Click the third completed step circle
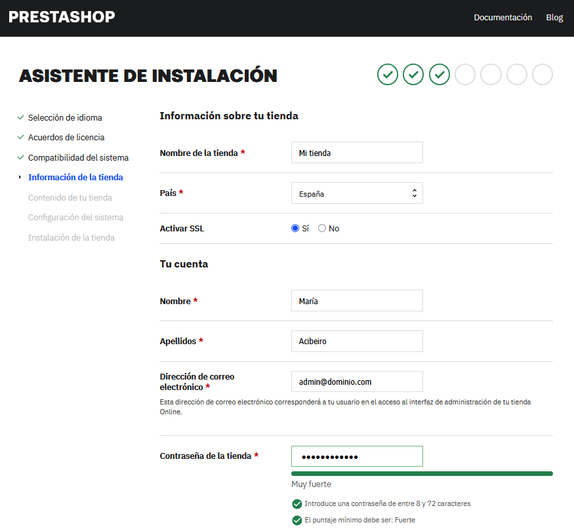Screen dimensions: 574x529 point(440,74)
